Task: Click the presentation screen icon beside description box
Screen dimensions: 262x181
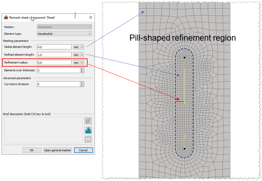Action: [x=88, y=139]
